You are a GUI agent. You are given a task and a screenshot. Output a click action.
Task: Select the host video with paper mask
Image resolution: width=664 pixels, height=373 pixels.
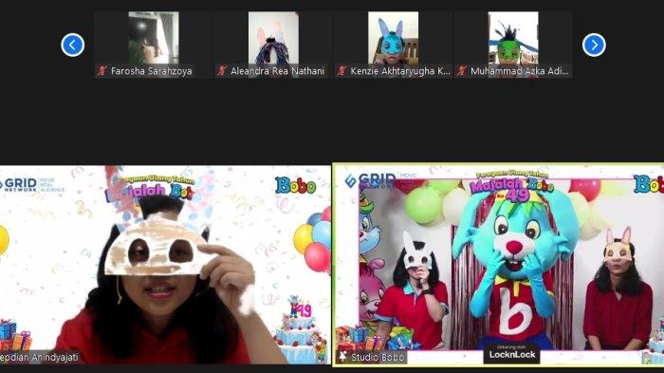pyautogui.click(x=165, y=265)
